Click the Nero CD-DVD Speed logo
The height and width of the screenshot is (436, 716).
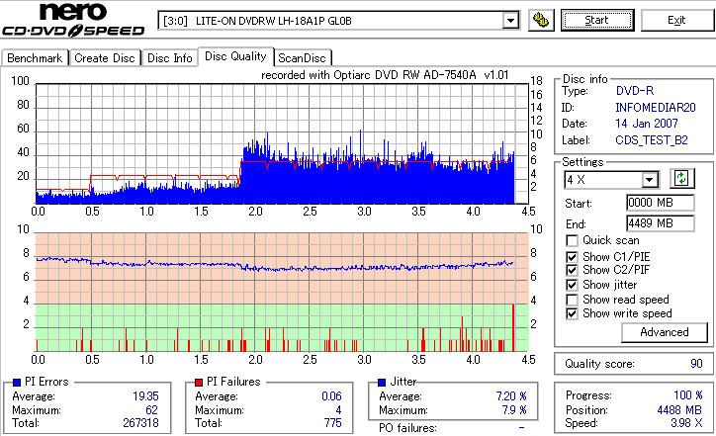tap(73, 19)
